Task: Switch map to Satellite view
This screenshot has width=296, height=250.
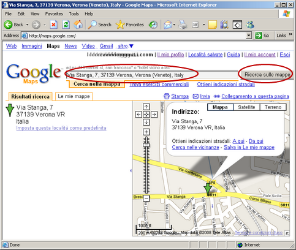Action: [246, 107]
